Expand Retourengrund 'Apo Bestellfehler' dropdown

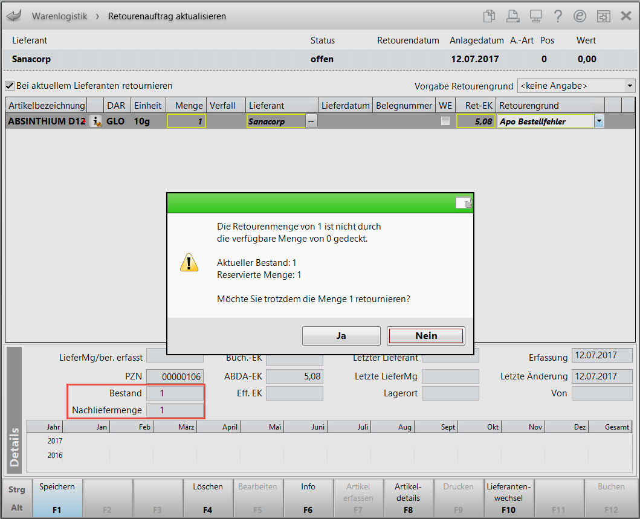point(599,121)
